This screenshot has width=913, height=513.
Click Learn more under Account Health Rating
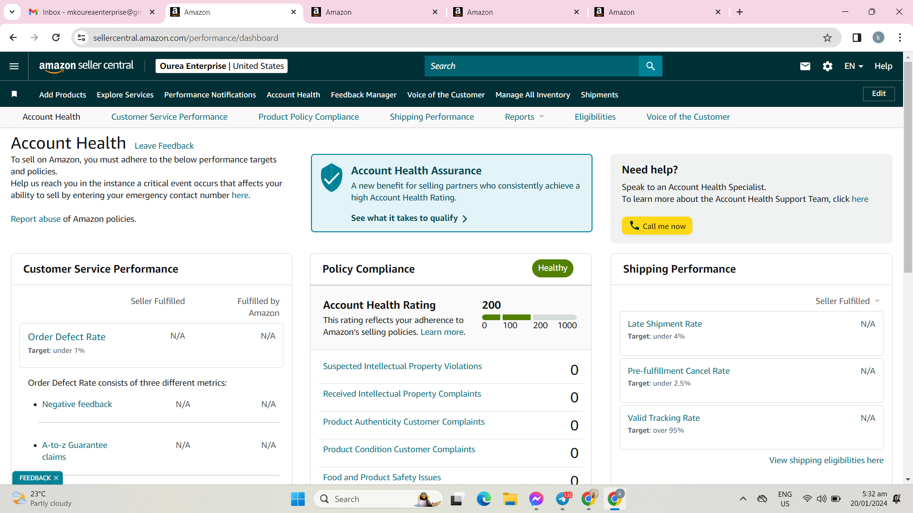(x=442, y=332)
